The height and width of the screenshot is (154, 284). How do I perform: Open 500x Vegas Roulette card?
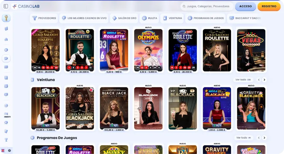(251, 50)
